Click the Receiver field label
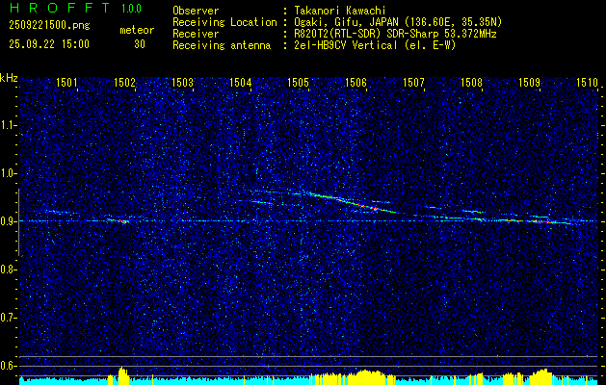Screen dimensions: 606x385 click(196, 34)
